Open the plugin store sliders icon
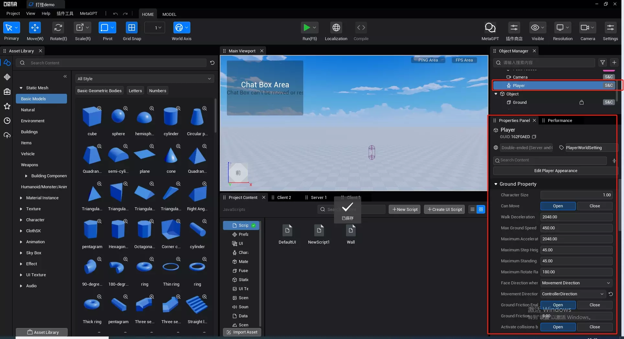This screenshot has height=339, width=624. click(x=514, y=28)
